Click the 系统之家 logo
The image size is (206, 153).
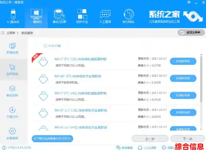point(175,16)
